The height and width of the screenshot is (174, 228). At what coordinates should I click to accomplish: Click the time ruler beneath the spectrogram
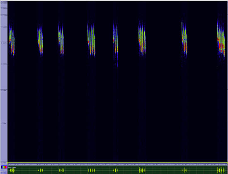(x=118, y=164)
